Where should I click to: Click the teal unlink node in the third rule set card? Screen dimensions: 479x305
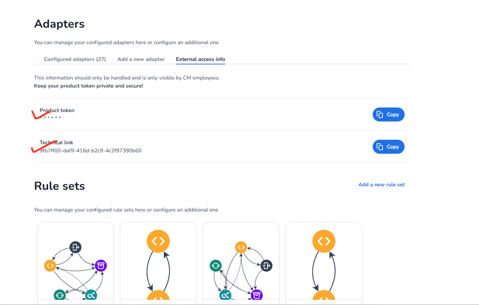pyautogui.click(x=225, y=295)
